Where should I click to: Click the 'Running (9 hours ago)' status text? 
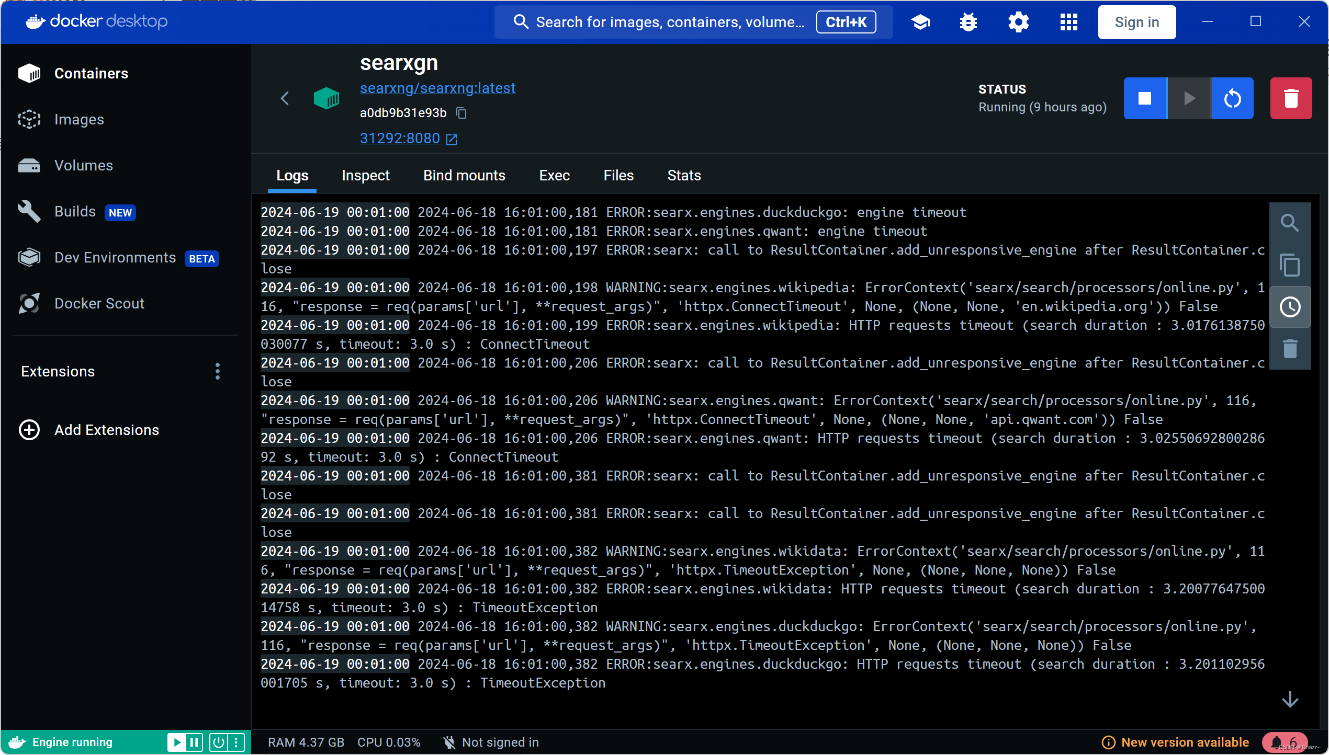coord(1042,107)
